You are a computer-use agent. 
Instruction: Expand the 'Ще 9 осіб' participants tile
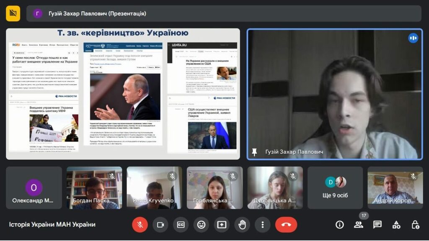coord(335,188)
